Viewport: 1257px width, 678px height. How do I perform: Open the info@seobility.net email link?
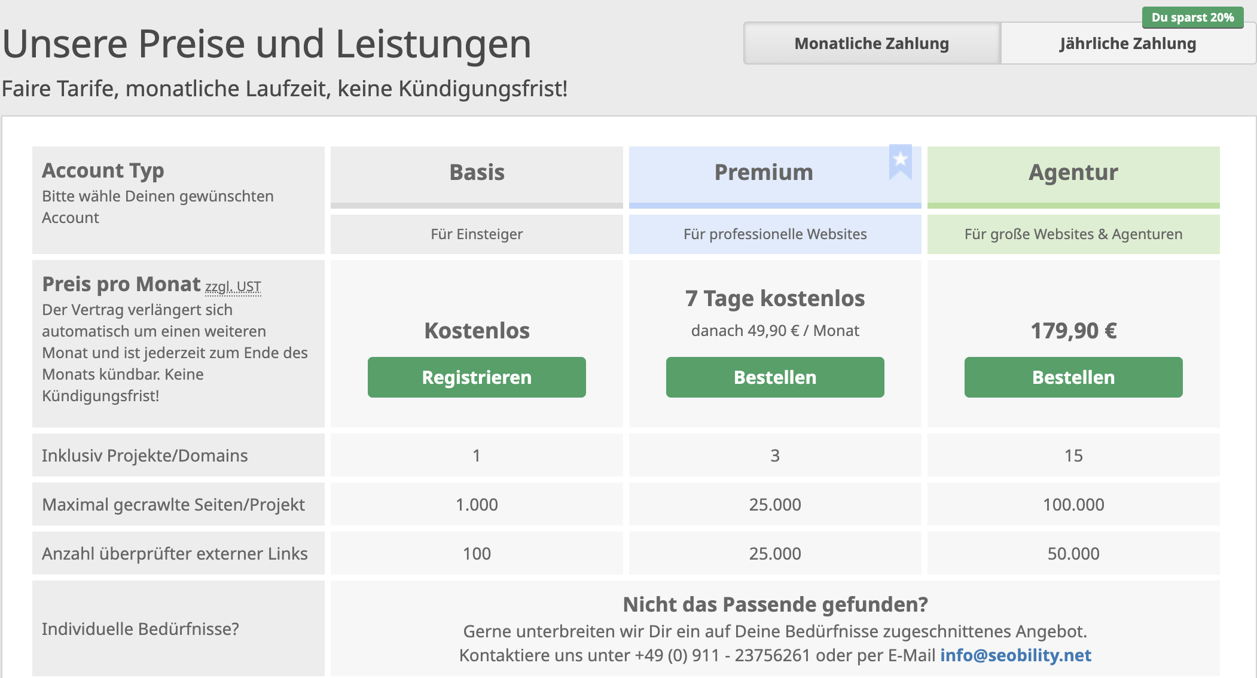(x=1016, y=655)
